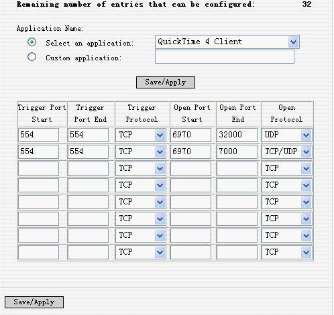Screen dimensions: 334x315
Task: Click Open Port End field showing 7000
Action: point(237,151)
